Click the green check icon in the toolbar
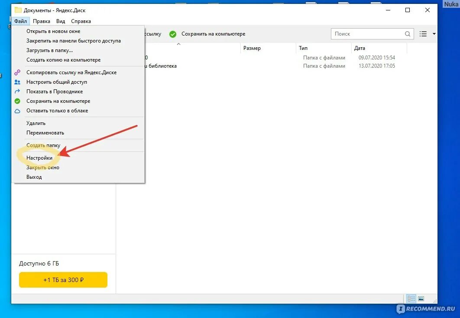The width and height of the screenshot is (460, 318). (x=173, y=34)
